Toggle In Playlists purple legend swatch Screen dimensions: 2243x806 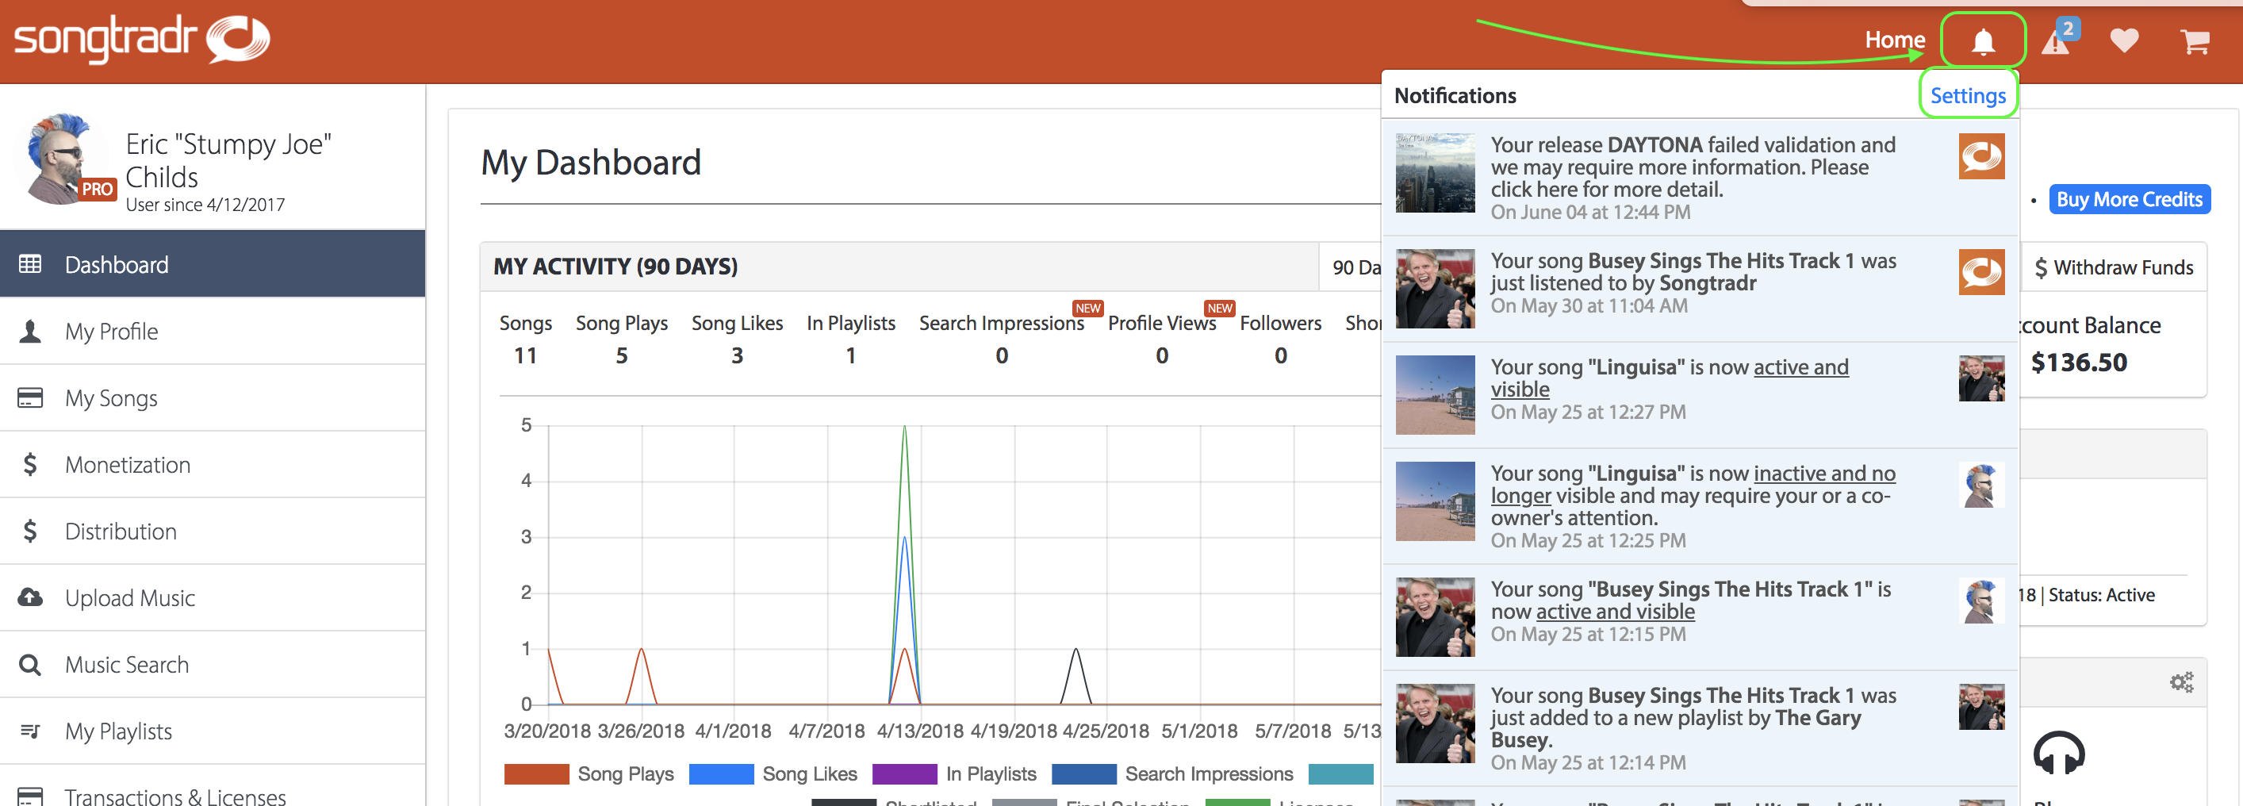point(905,773)
